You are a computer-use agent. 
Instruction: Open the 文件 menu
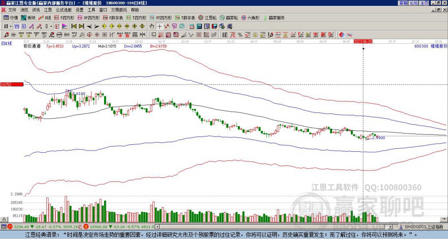coord(12,10)
